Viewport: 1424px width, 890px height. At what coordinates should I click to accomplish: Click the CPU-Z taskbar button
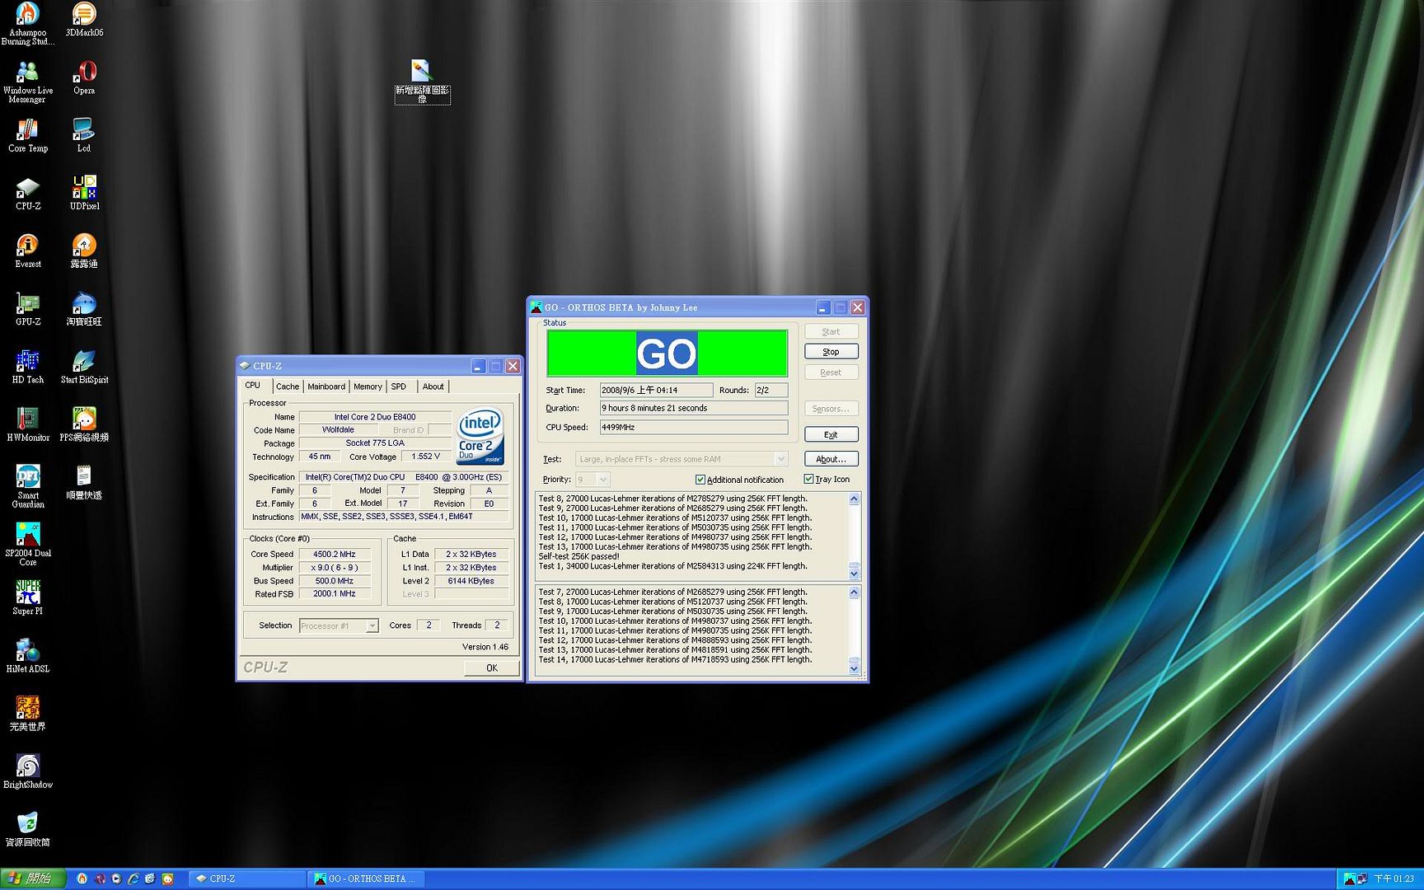coord(247,879)
